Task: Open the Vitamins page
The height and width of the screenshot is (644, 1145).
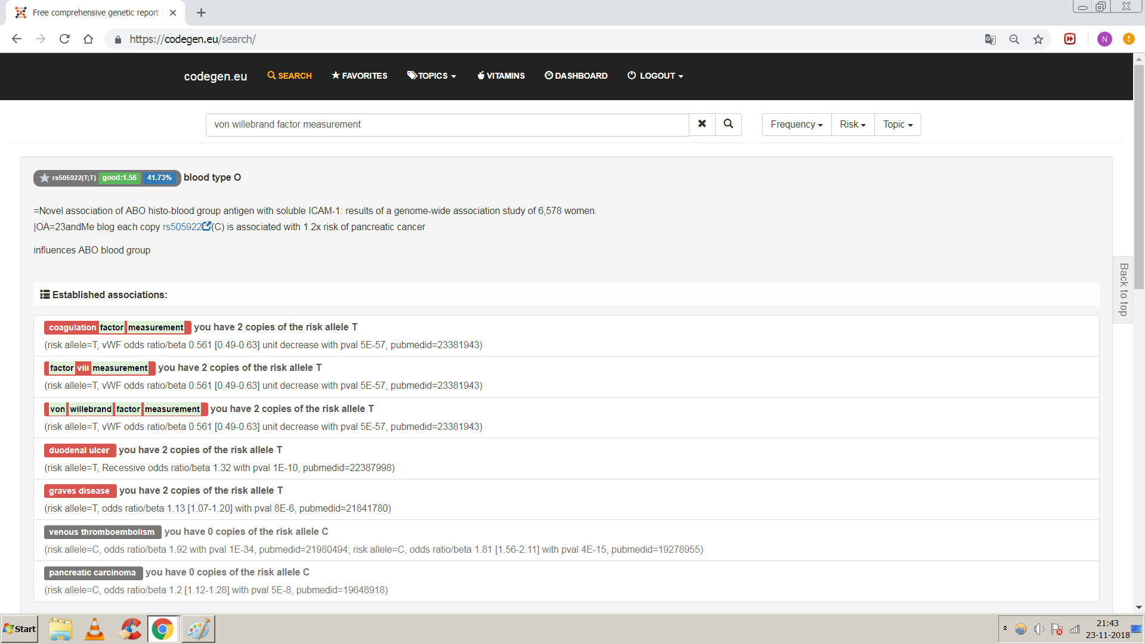Action: click(x=501, y=76)
